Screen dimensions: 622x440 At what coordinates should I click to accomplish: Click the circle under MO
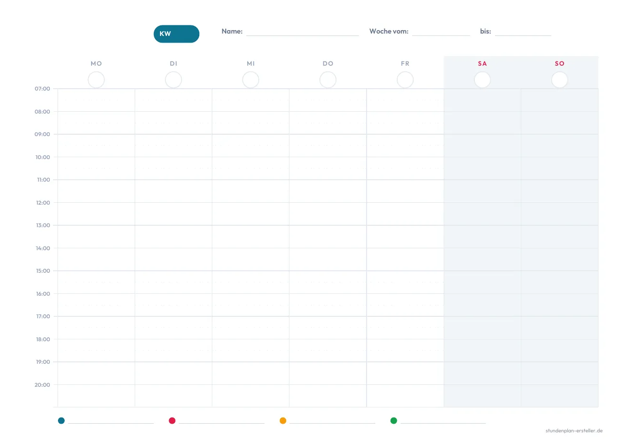tap(96, 80)
